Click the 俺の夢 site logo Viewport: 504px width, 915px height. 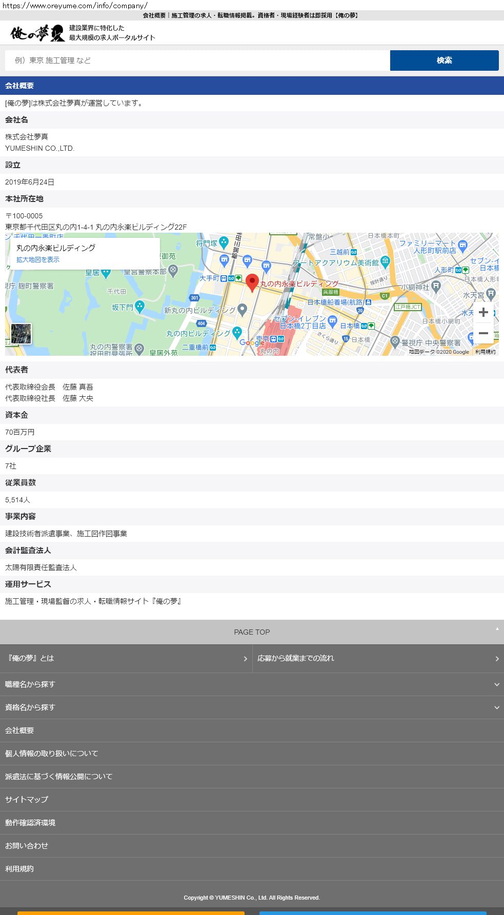point(37,33)
